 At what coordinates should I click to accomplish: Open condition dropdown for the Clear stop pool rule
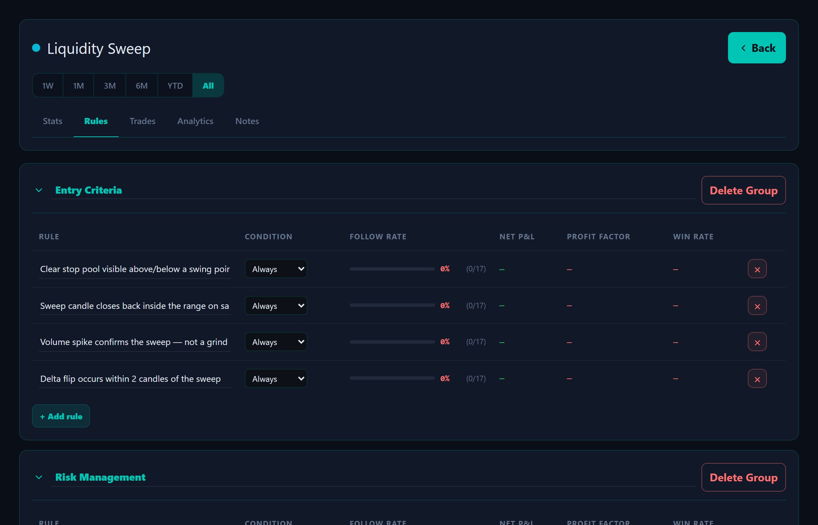(x=276, y=269)
